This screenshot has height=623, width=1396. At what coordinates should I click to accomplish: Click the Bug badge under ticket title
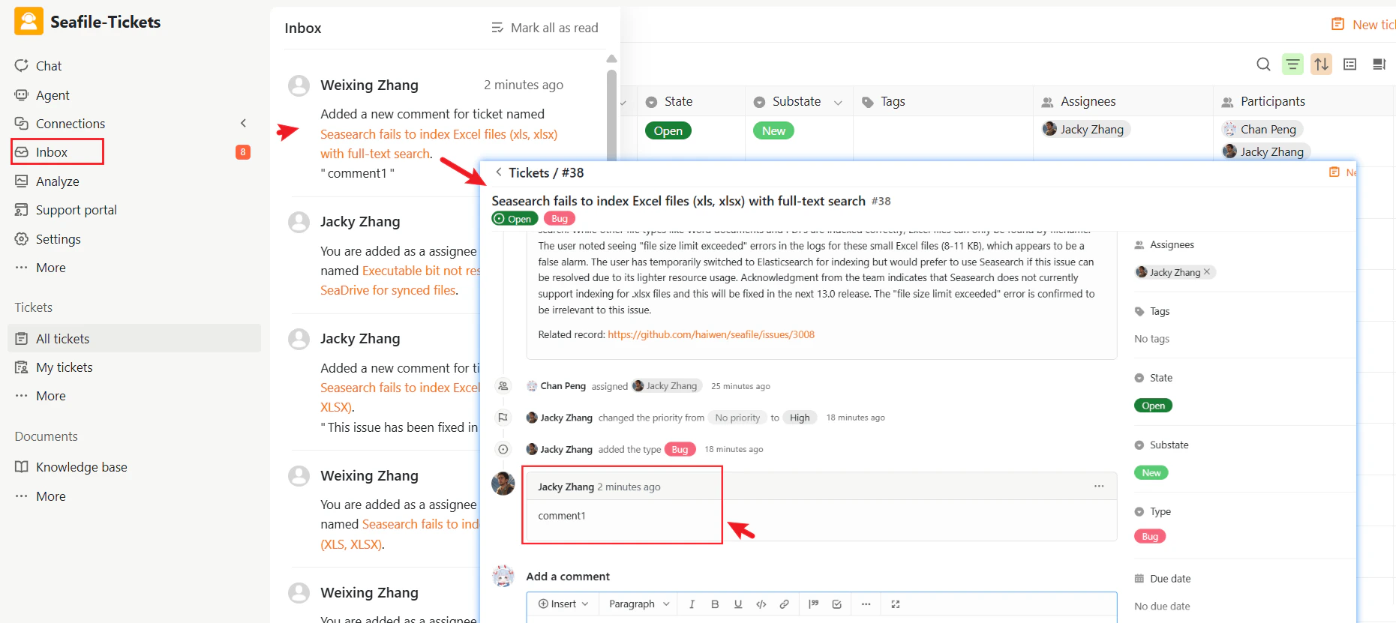pyautogui.click(x=560, y=219)
